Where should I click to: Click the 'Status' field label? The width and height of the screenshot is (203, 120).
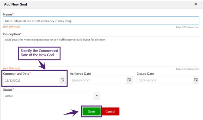pos(8,90)
